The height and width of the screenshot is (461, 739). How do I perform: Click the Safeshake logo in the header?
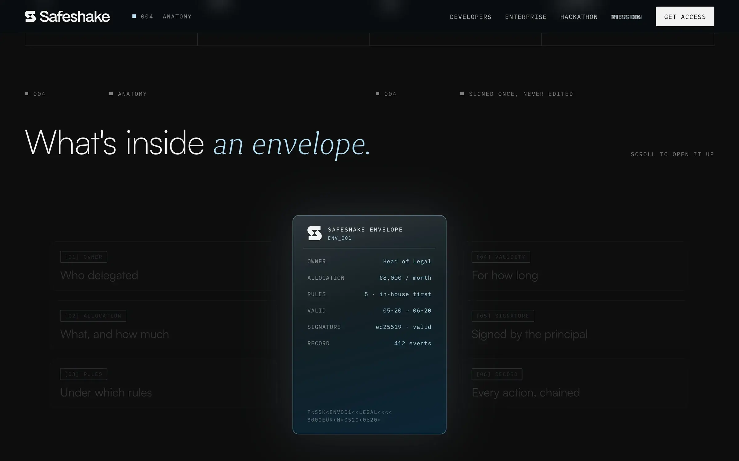67,17
